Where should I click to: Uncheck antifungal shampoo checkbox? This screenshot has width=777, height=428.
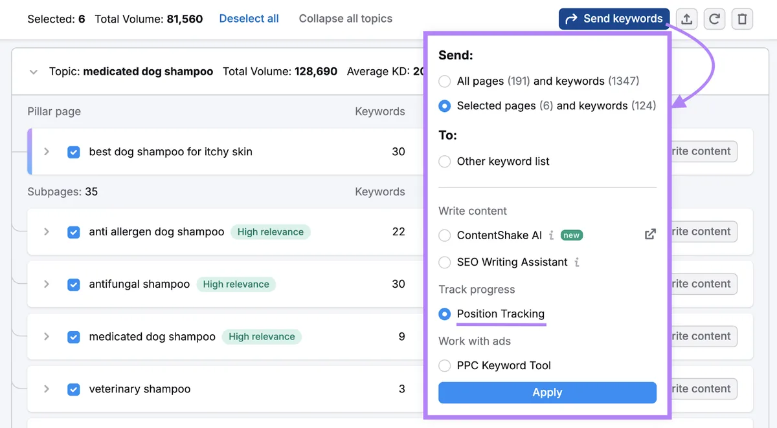click(74, 284)
